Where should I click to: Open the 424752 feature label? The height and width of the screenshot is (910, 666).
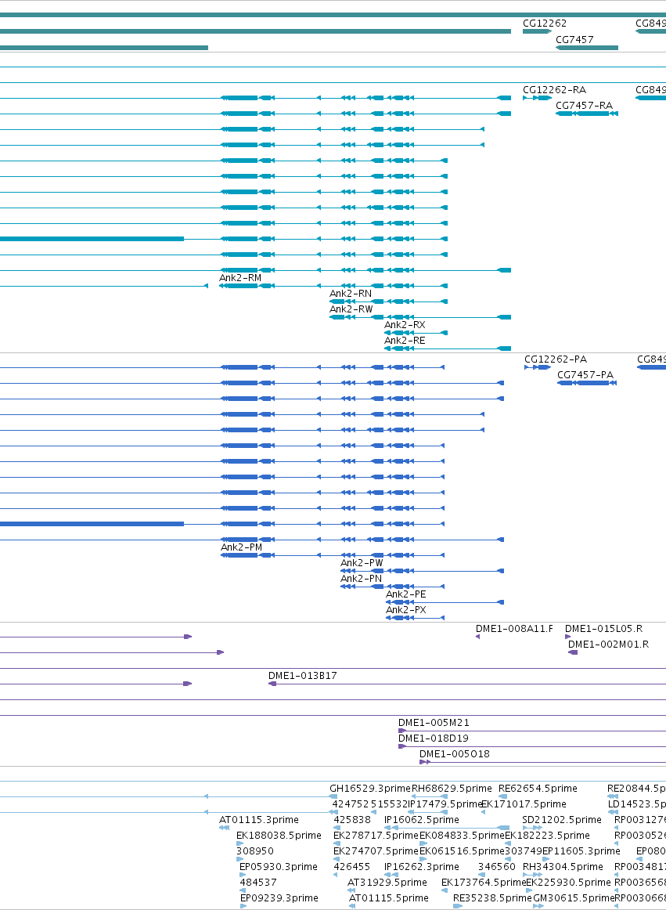(351, 803)
